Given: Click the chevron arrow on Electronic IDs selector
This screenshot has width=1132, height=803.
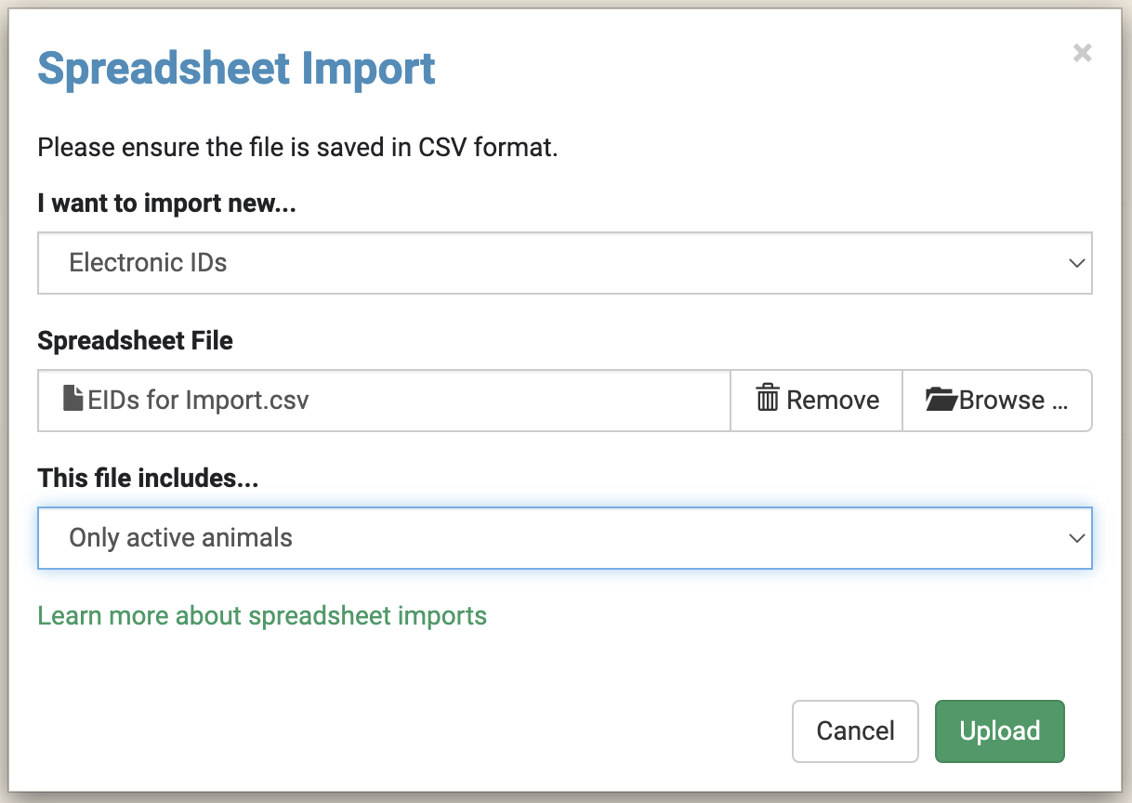Looking at the screenshot, I should coord(1077,263).
